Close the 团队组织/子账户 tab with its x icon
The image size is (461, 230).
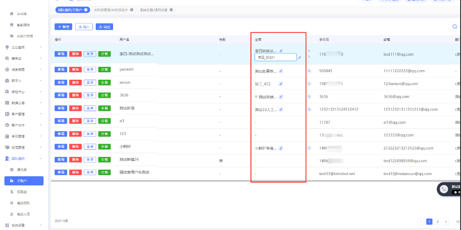pos(85,9)
